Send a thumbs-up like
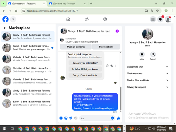 119,118
